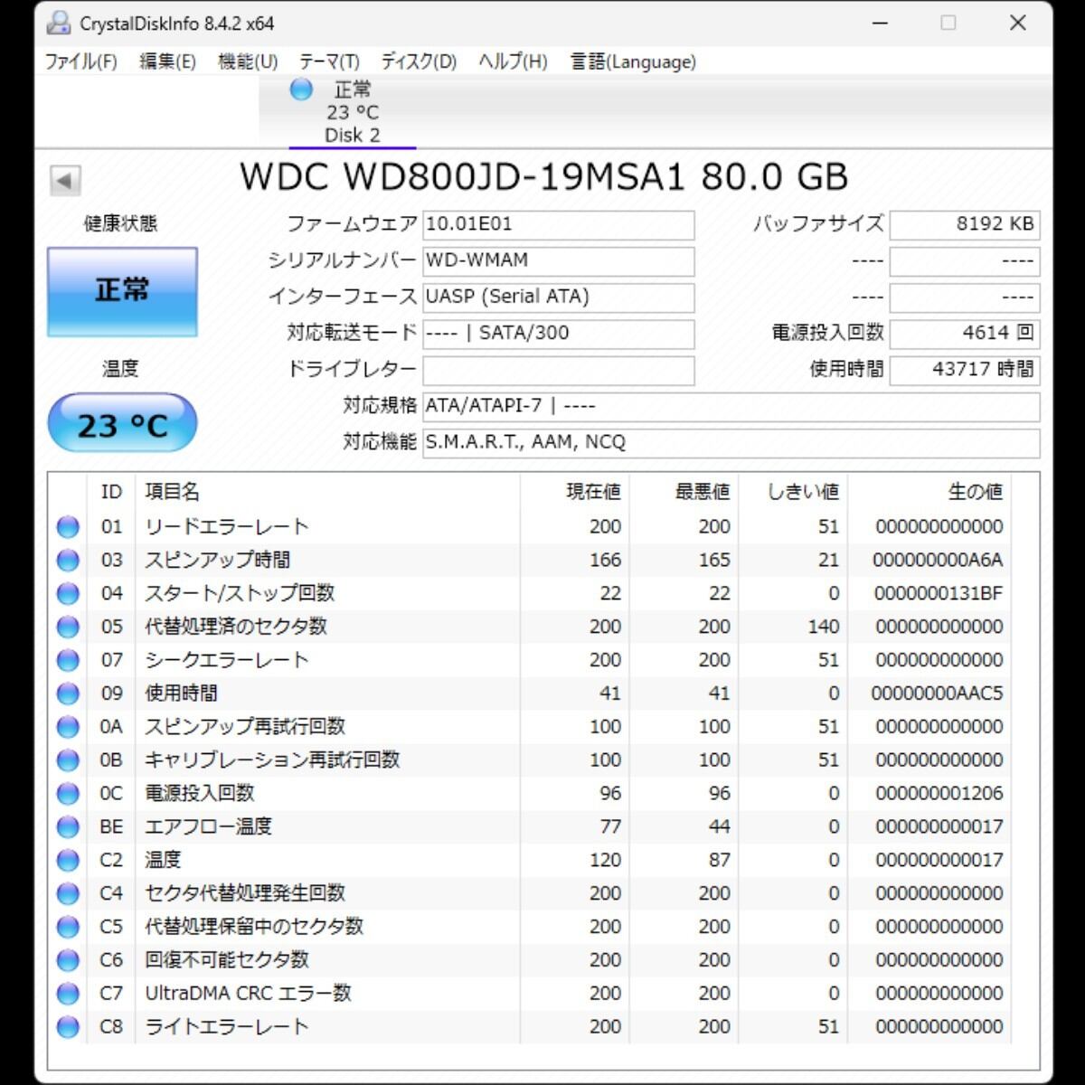
Task: Click status orb for attribute 05 代替処理済のセクタ数
Action: (68, 627)
